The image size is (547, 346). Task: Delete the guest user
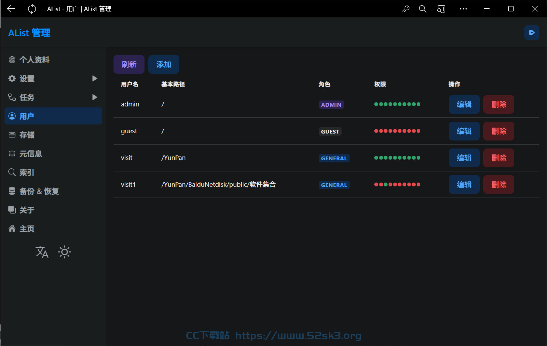pos(499,131)
